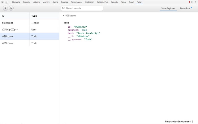Open the Audits tab
This screenshot has height=124, width=198.
click(x=55, y=2)
